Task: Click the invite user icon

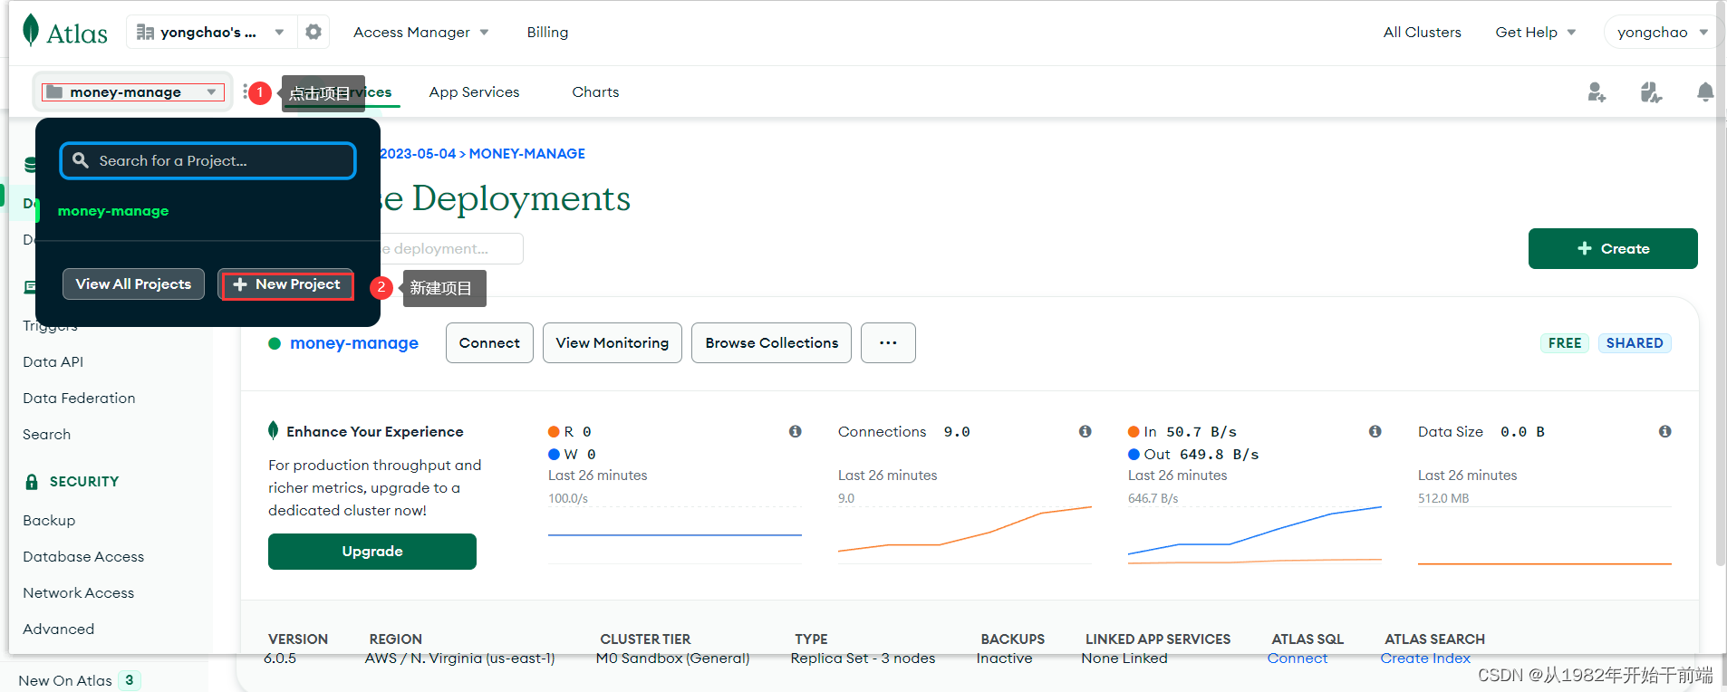Action: (x=1597, y=92)
